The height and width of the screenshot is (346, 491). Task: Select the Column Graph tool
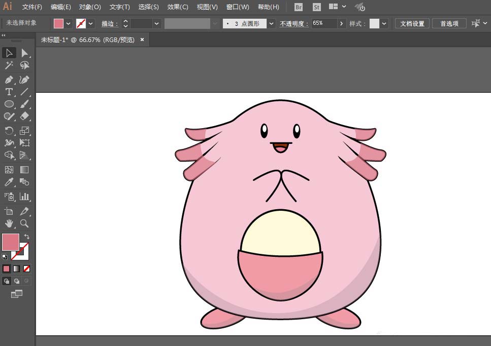24,196
